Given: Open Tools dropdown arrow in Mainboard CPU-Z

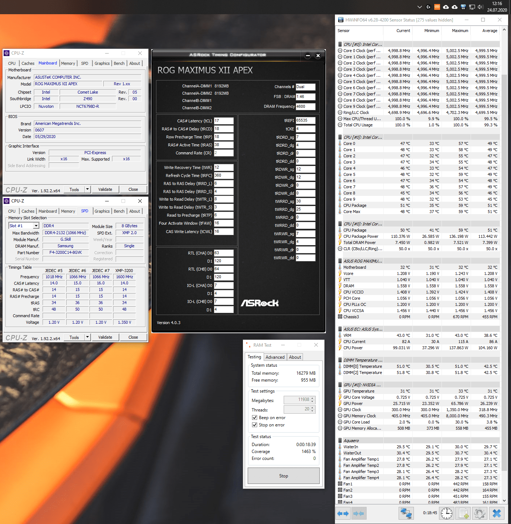Looking at the screenshot, I should click(87, 189).
